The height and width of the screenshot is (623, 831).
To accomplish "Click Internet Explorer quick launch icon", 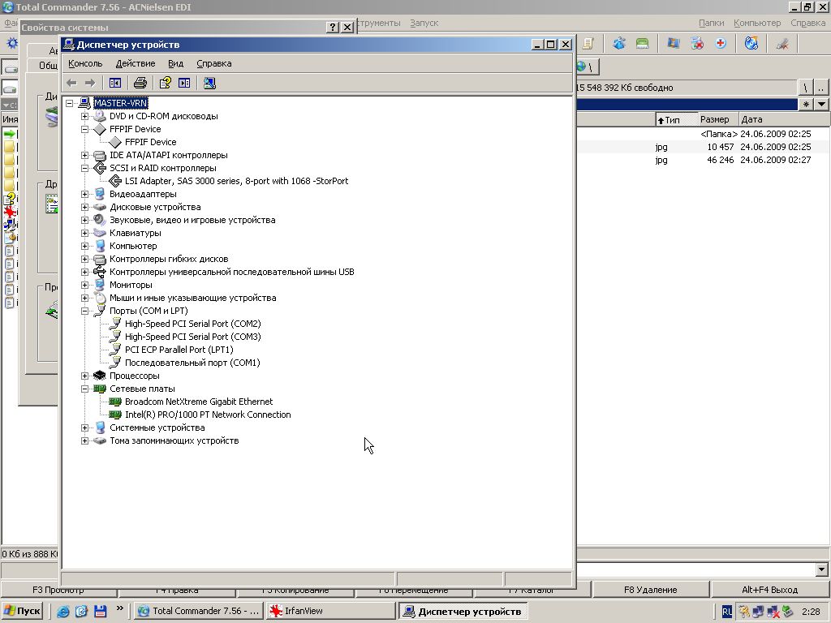I will (63, 611).
